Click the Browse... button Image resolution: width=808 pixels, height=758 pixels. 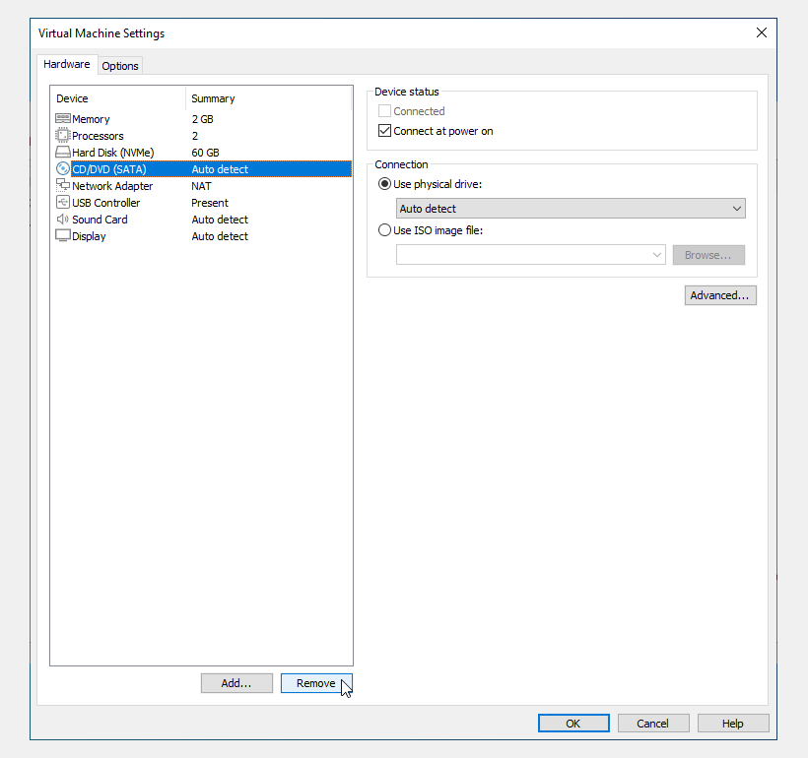click(708, 255)
